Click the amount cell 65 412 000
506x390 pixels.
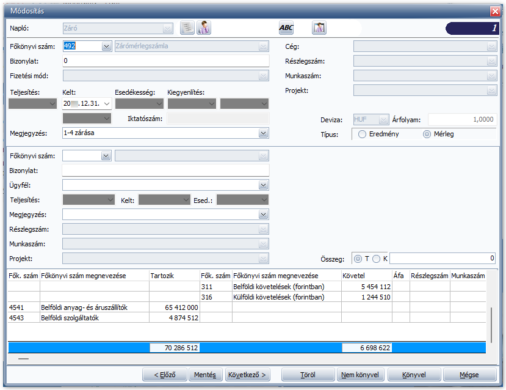coord(175,307)
